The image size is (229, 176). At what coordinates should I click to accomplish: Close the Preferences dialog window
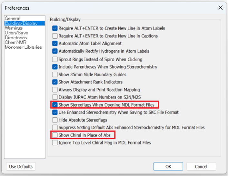click(221, 7)
